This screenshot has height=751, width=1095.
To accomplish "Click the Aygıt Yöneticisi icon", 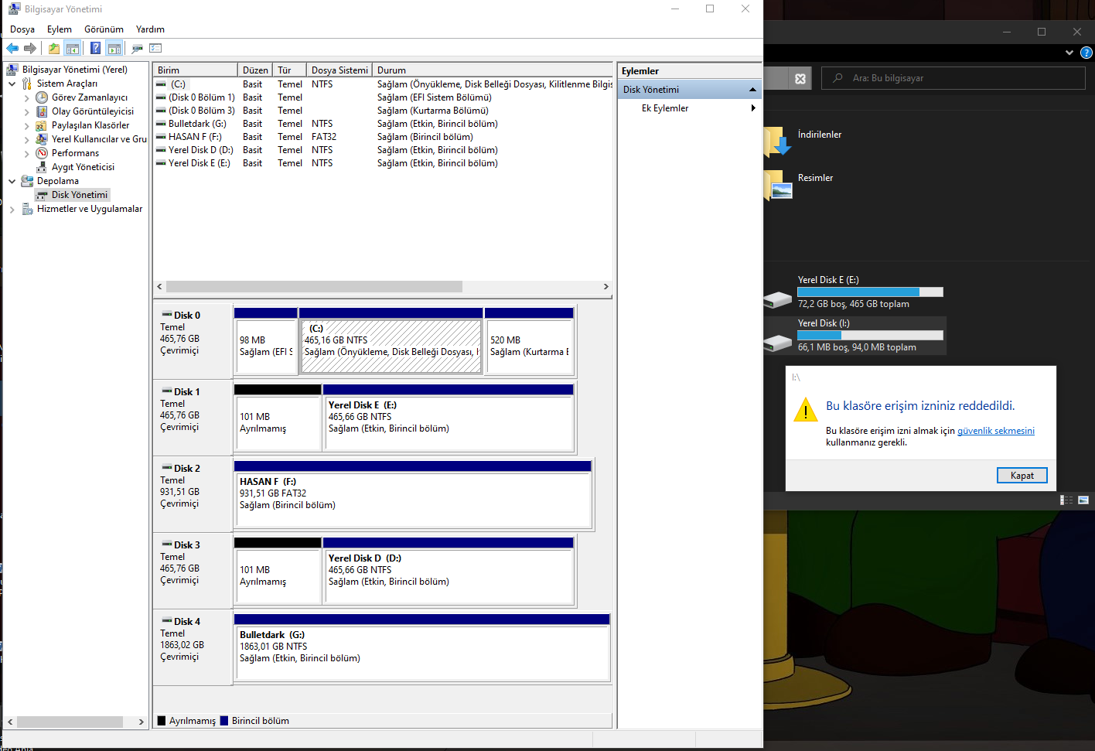I will click(x=42, y=167).
